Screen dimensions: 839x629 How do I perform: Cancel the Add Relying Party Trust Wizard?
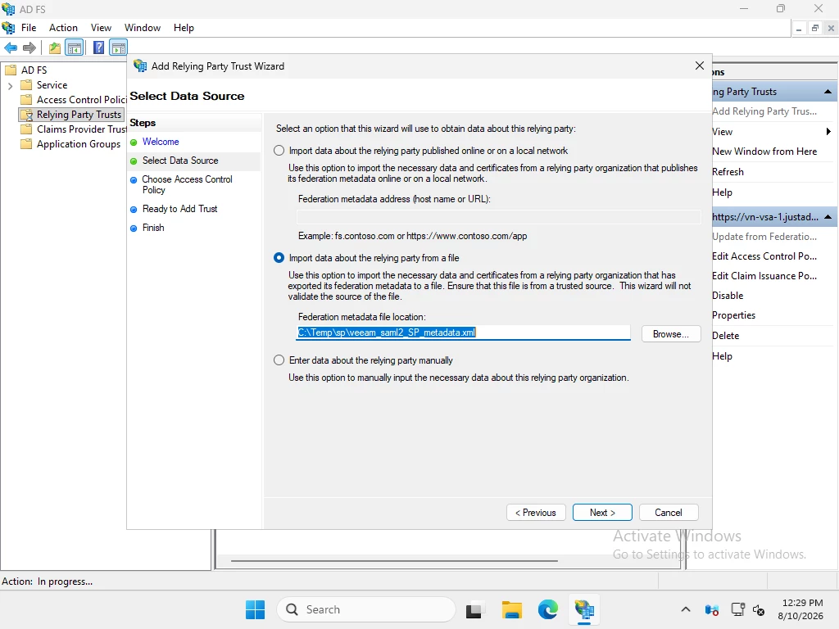tap(669, 513)
